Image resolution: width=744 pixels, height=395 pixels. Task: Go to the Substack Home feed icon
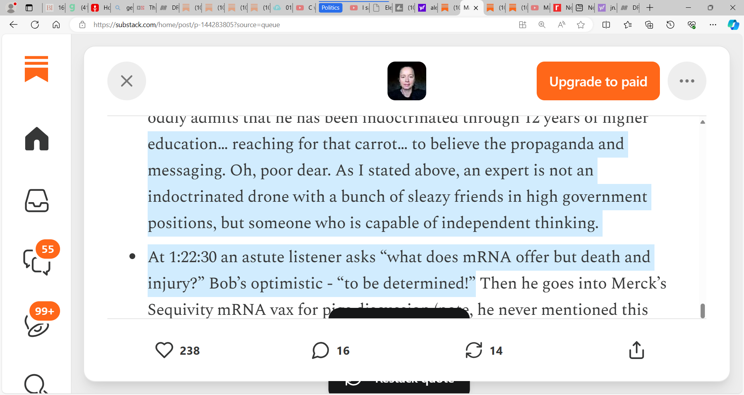37,139
